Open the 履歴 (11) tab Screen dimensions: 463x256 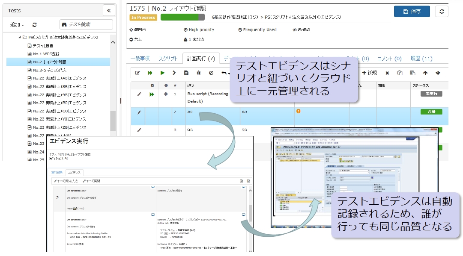(x=421, y=59)
